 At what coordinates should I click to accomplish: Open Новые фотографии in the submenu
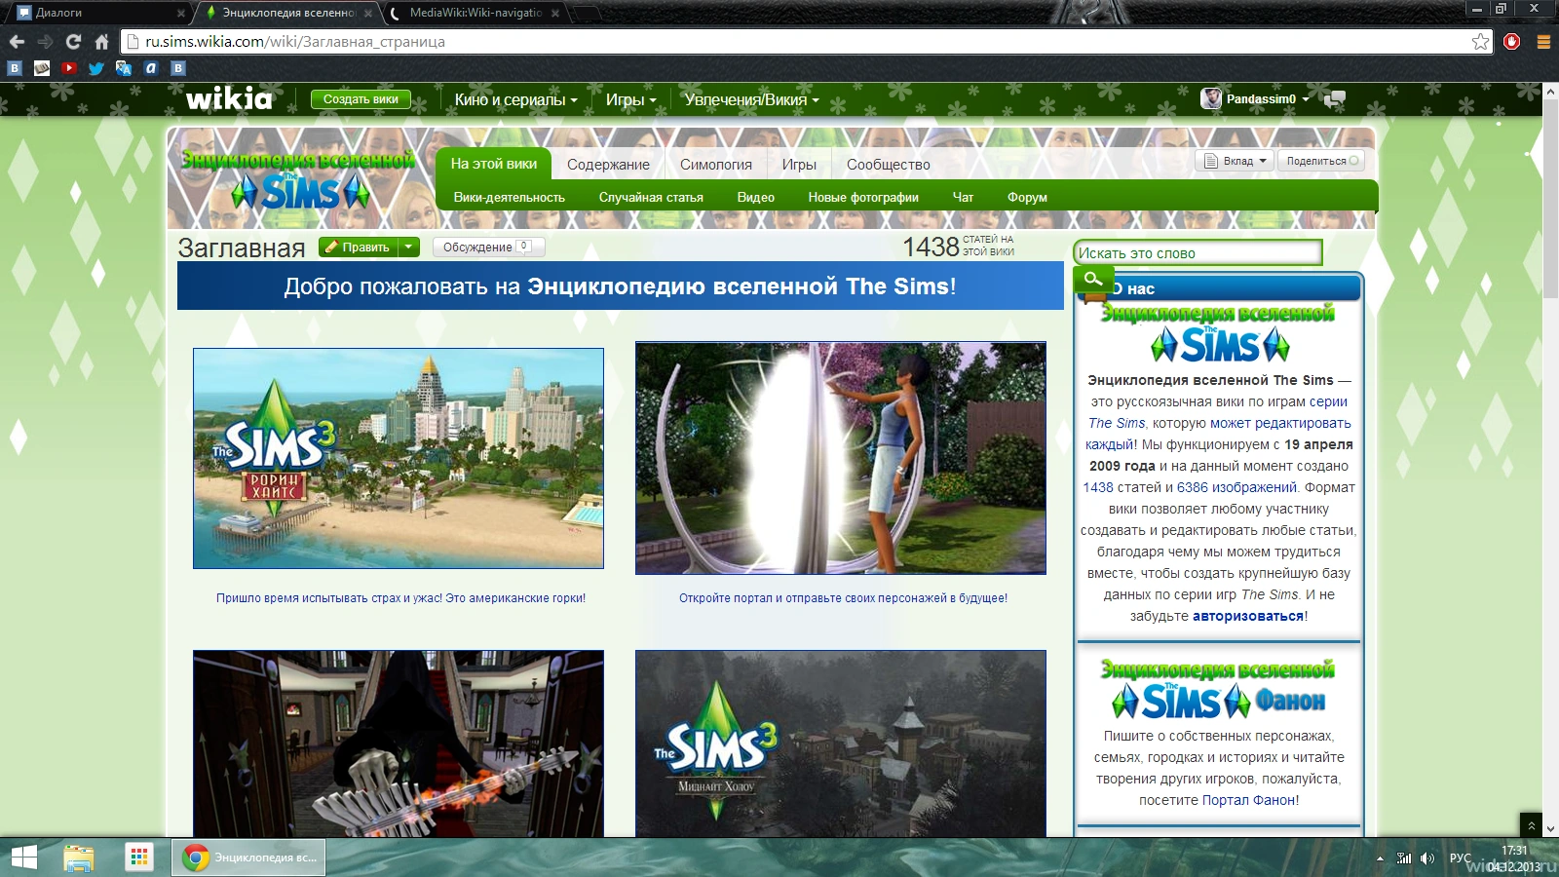863,197
